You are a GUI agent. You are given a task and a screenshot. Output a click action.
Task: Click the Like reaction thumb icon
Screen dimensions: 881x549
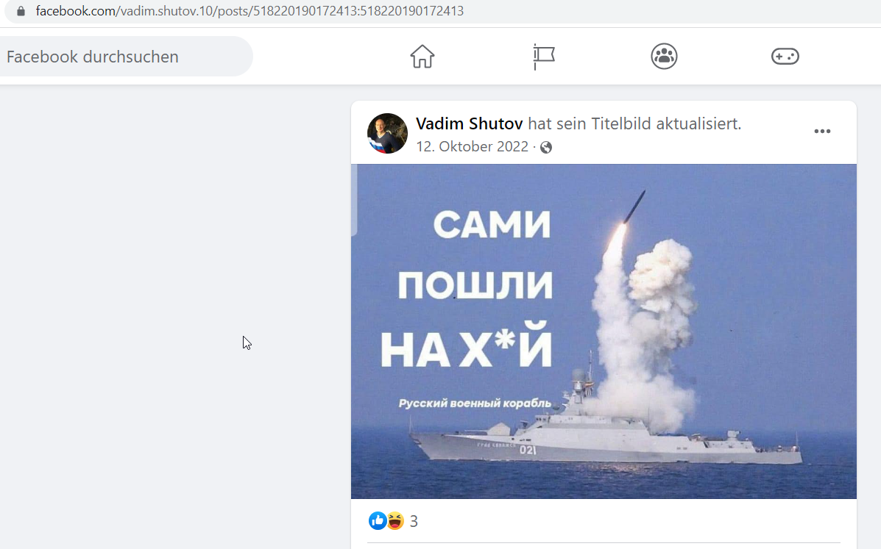(x=378, y=521)
